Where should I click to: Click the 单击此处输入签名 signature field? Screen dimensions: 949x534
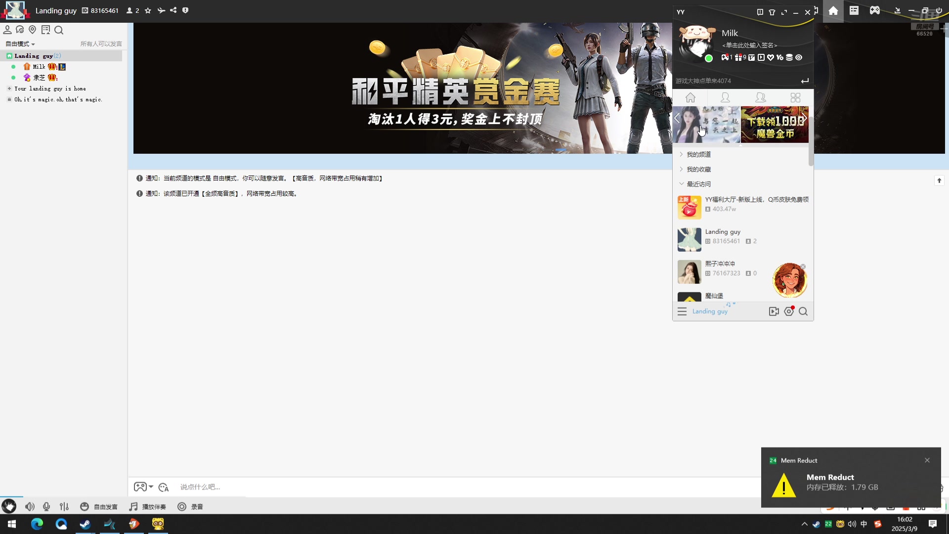point(750,45)
